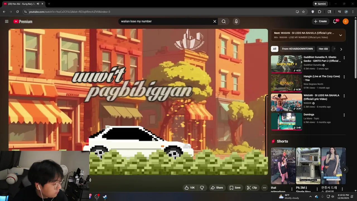Open options menu for GINTO Part 2
This screenshot has height=201, width=357.
[x=344, y=58]
